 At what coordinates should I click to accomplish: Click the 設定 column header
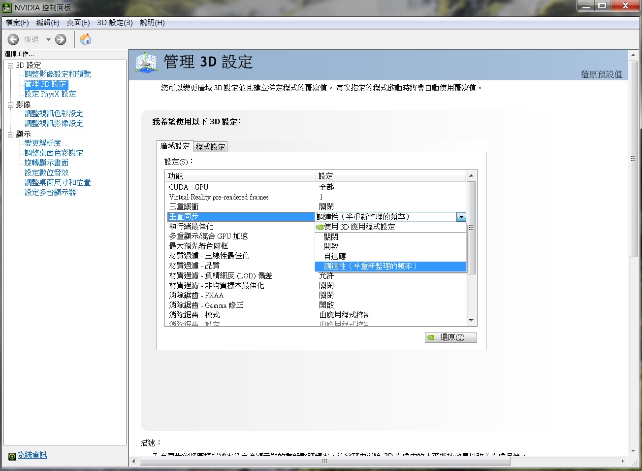click(391, 176)
